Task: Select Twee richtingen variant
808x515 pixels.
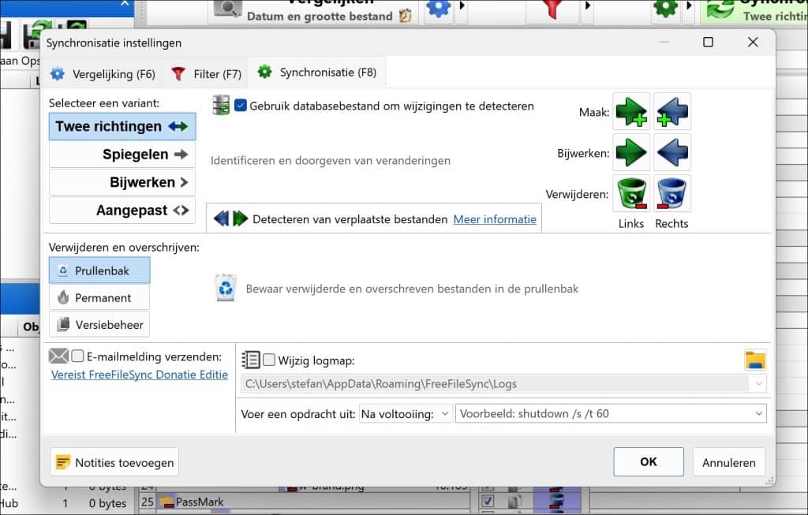Action: coord(122,127)
